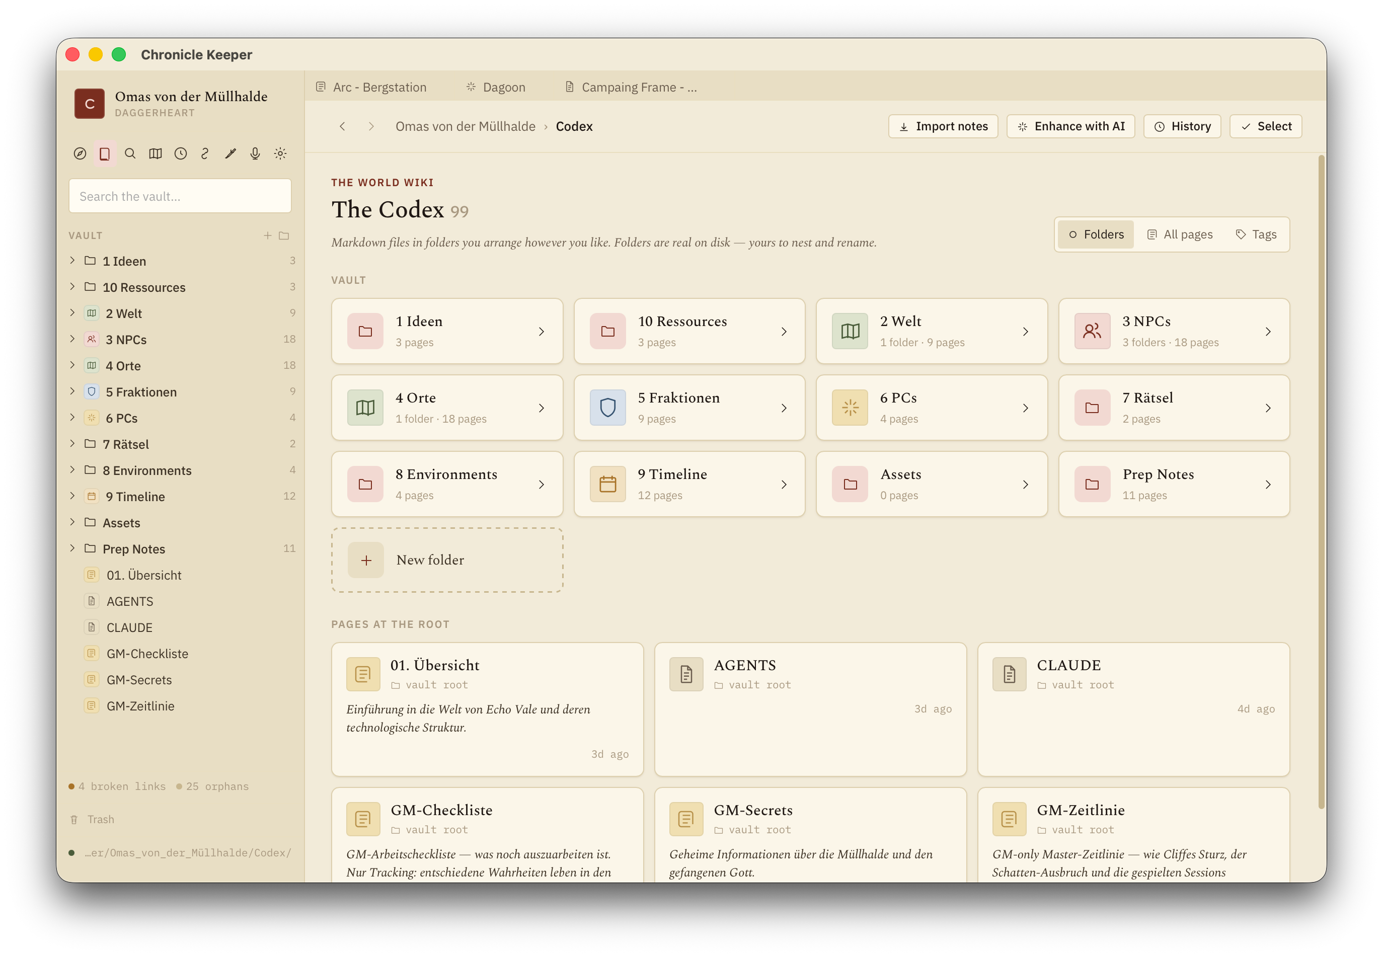The height and width of the screenshot is (957, 1383).
Task: Expand the 8 Environments sidebar folder
Action: coord(72,470)
